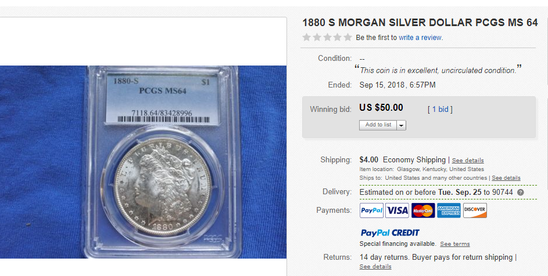Open See terms for PayPal Credit

[454, 244]
